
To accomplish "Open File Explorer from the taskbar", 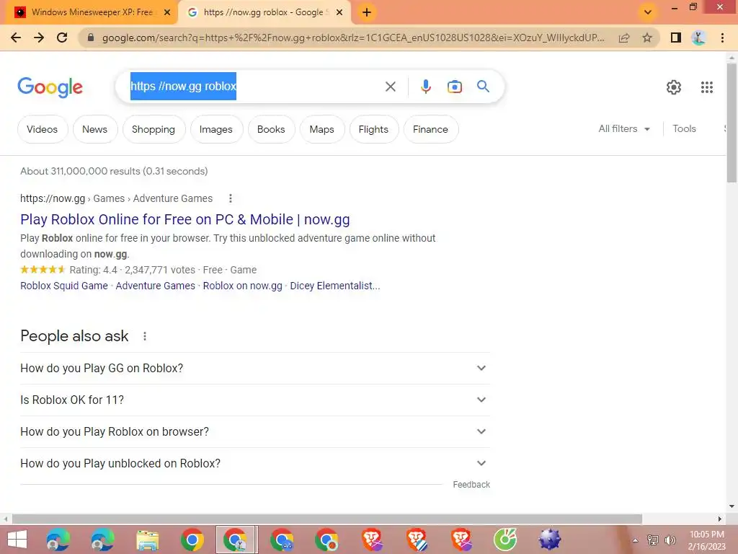I will click(147, 540).
